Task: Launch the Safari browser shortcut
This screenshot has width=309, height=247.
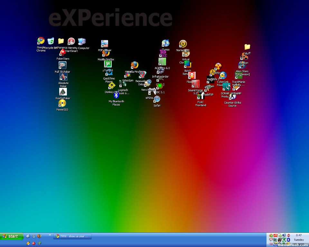Action: coord(157,99)
